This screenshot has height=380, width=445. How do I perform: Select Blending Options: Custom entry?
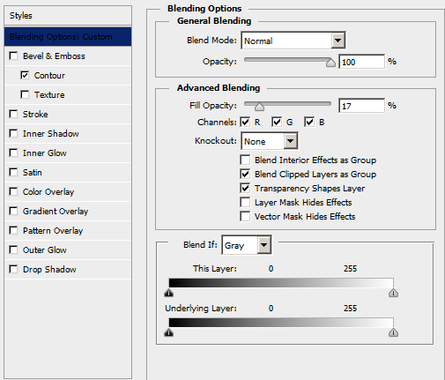pos(68,36)
